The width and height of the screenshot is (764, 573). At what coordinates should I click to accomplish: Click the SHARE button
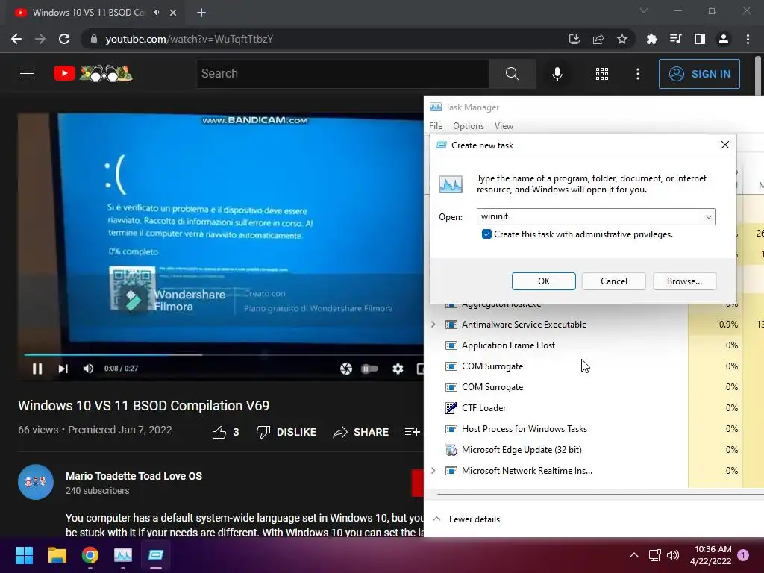tap(360, 432)
